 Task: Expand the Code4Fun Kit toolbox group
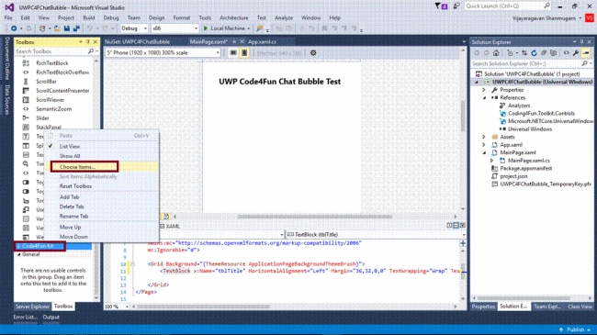[x=18, y=246]
